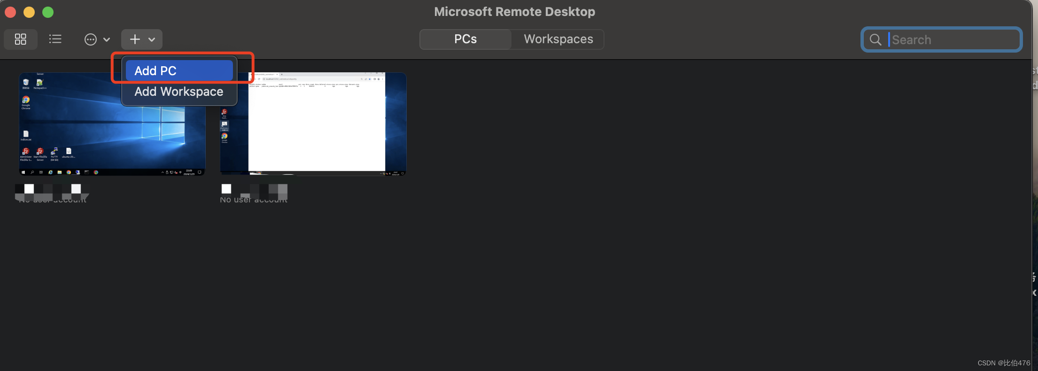Click the red close window button

coord(10,12)
